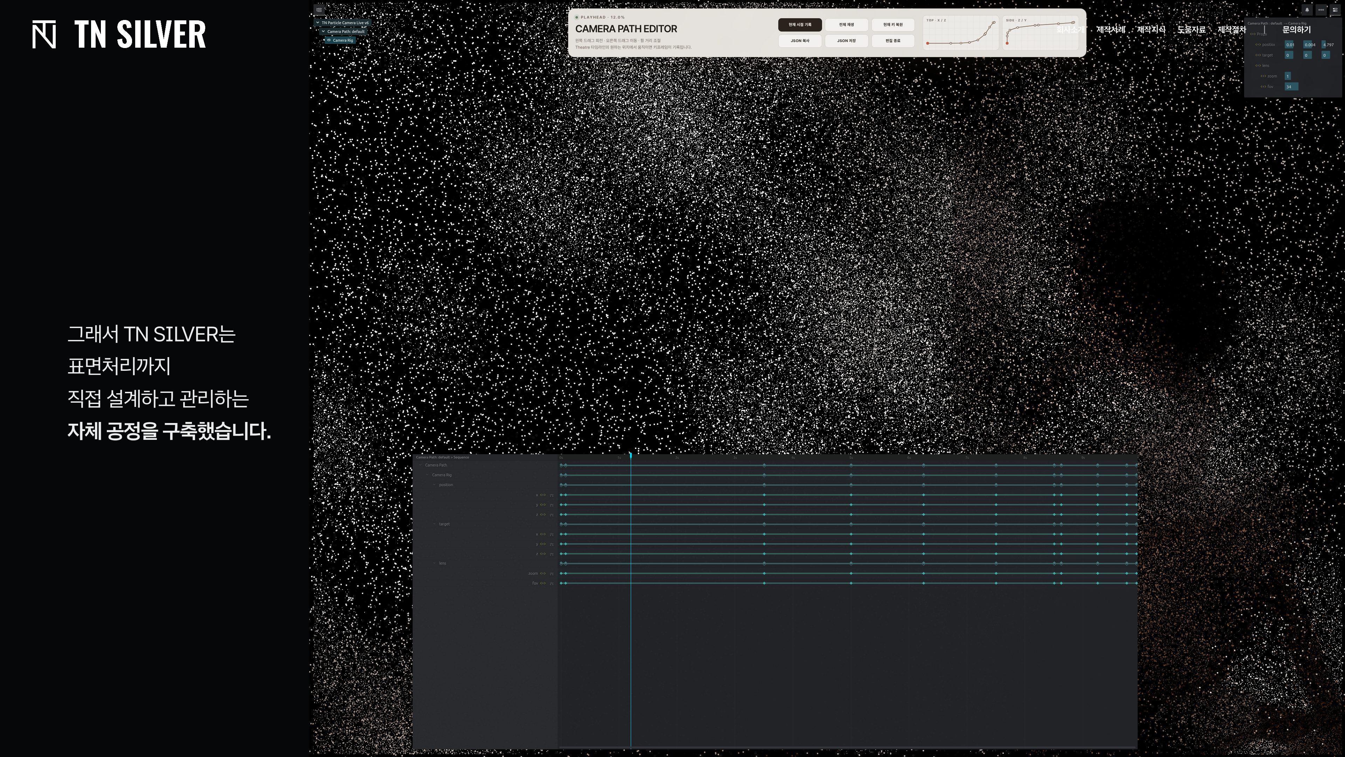Screen dimensions: 1345x757
Task: Collapse TN Particle Camera Live v6 tree
Action: coord(318,22)
